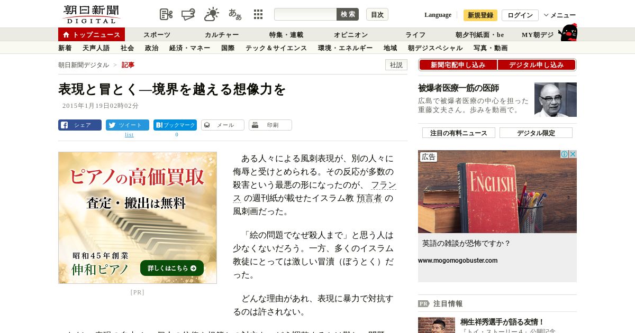635x333 pixels.
Task: Click 朝日新聞デジタル breadcrumb link
Action: pos(84,65)
